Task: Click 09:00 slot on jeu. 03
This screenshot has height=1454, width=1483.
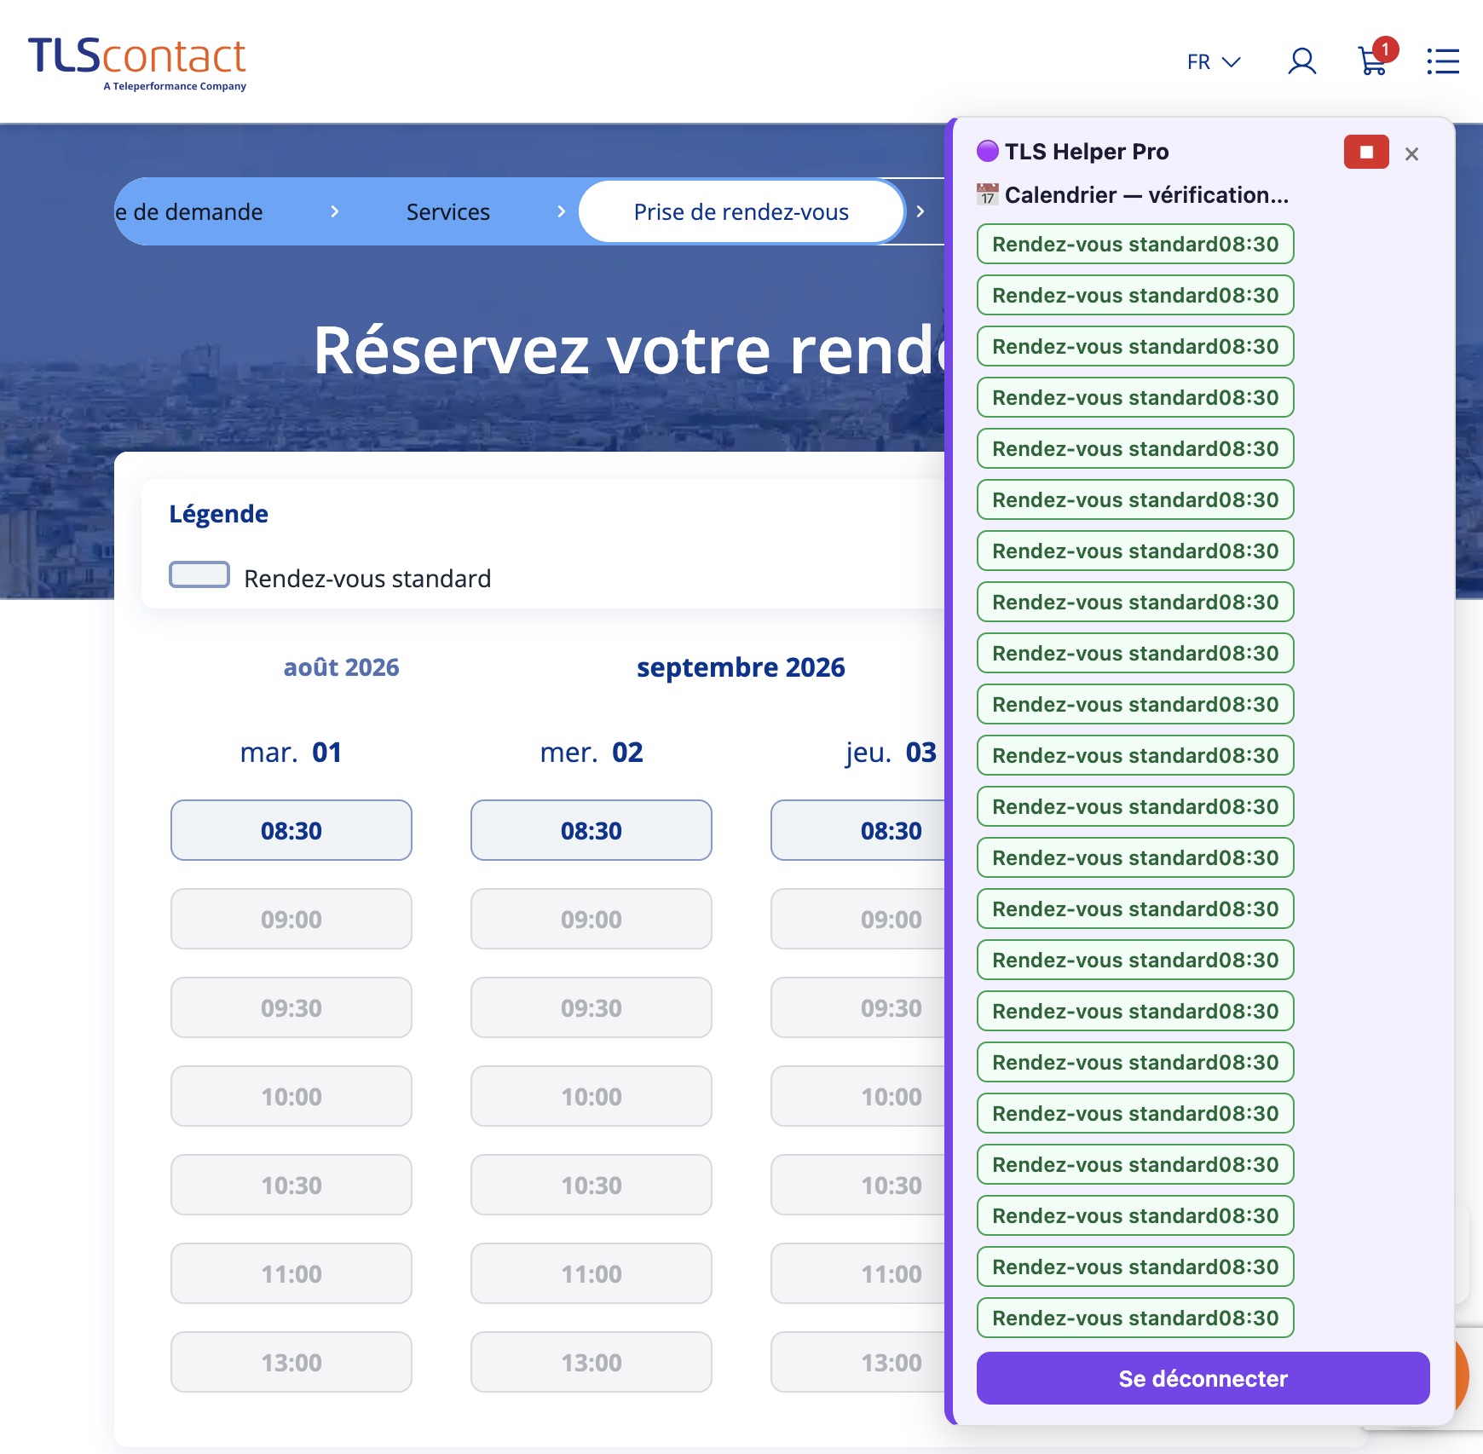Action: [x=858, y=919]
